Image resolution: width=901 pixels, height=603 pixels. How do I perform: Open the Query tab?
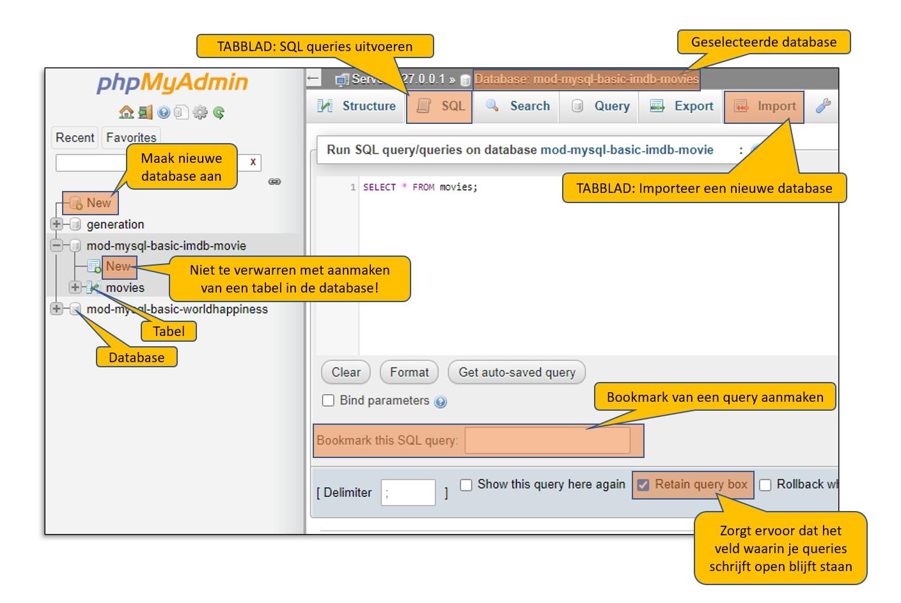tap(600, 106)
